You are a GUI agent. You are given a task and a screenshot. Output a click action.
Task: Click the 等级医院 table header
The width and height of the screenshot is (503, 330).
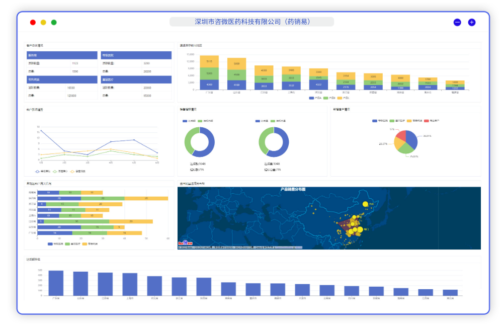[x=136, y=55]
